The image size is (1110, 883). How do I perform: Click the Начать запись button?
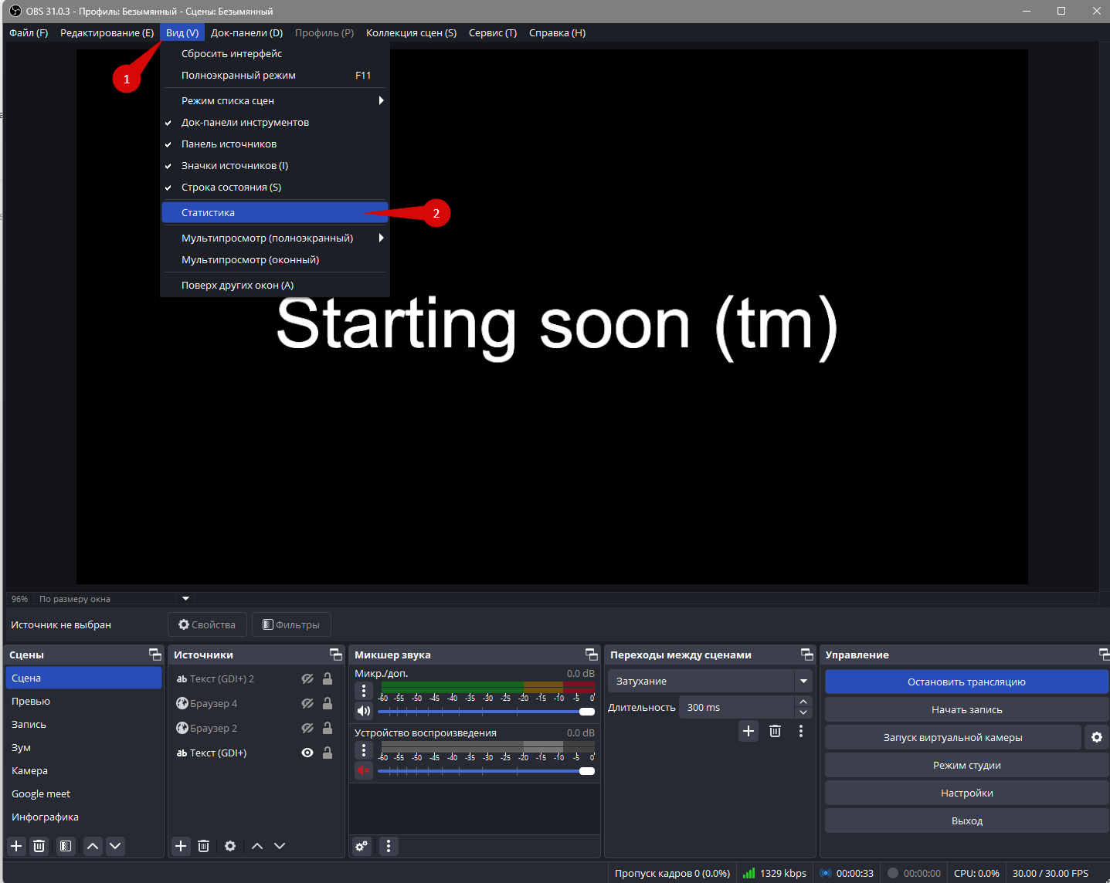[x=966, y=709]
